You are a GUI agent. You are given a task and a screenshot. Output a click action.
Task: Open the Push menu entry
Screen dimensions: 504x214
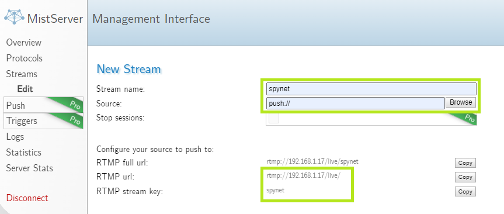tap(43, 105)
